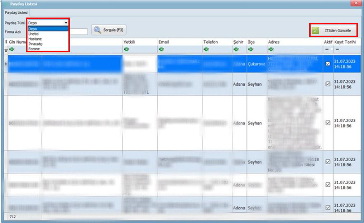Screen dimensions: 364x223
Task: Click the filter icon under Şehir column
Action: pyautogui.click(x=235, y=49)
